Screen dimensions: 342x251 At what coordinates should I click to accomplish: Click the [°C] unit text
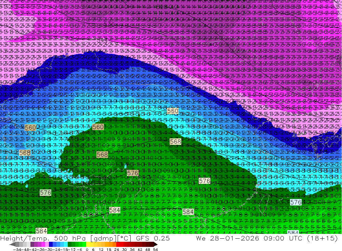click(x=124, y=238)
